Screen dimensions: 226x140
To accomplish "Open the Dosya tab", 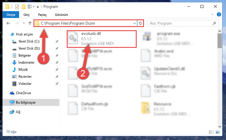I will (11, 15).
